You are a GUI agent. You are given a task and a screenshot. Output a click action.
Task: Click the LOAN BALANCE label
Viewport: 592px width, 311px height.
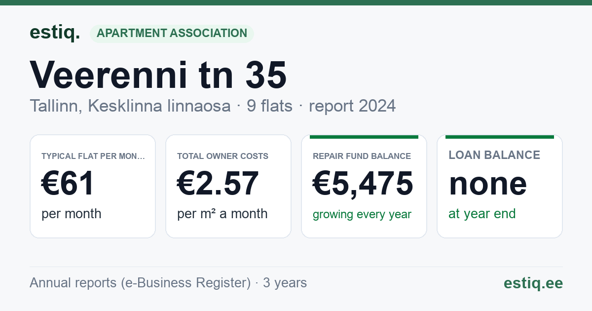[494, 155]
